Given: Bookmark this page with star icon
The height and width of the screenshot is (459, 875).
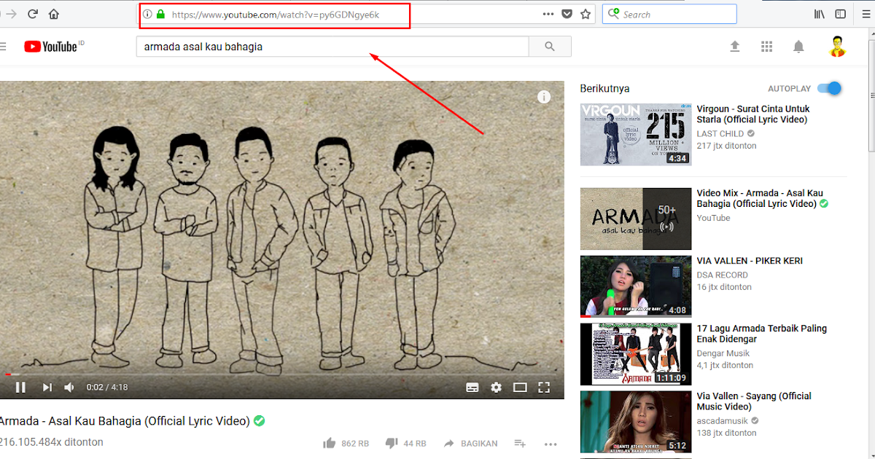Looking at the screenshot, I should [586, 14].
